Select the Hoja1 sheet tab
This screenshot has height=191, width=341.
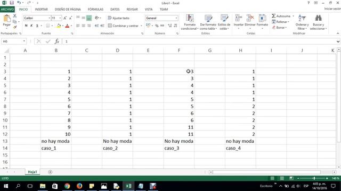click(x=33, y=172)
